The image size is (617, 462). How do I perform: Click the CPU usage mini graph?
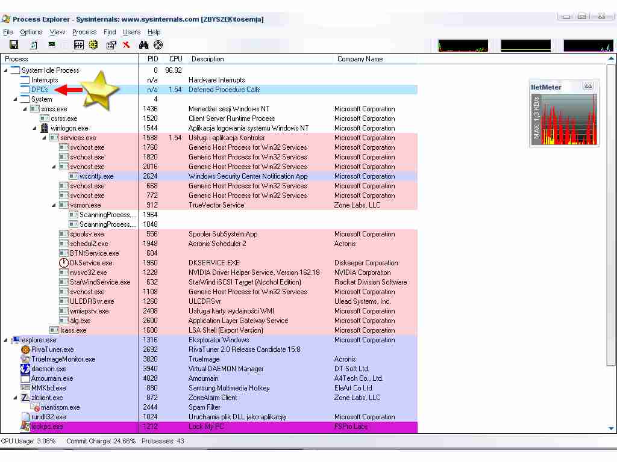tap(463, 46)
